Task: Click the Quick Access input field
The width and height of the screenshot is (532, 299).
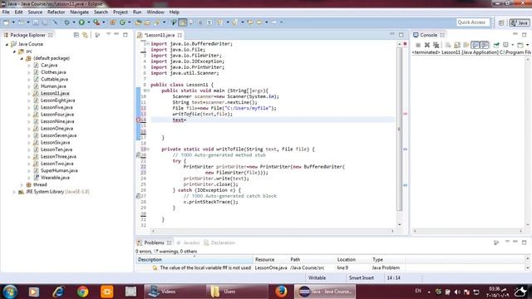Action: pos(473,22)
